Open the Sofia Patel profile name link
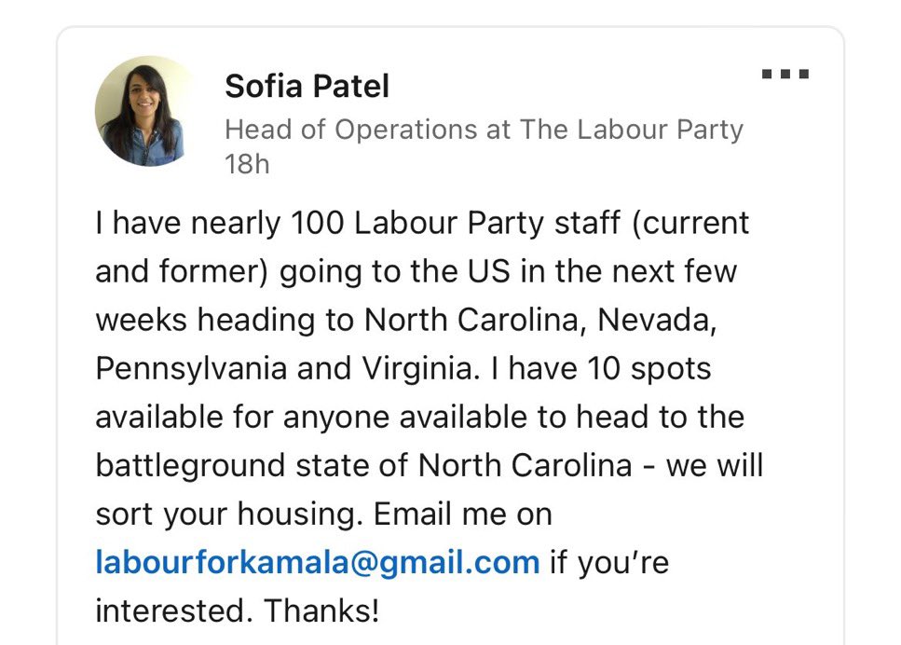The width and height of the screenshot is (901, 645). pyautogui.click(x=307, y=87)
